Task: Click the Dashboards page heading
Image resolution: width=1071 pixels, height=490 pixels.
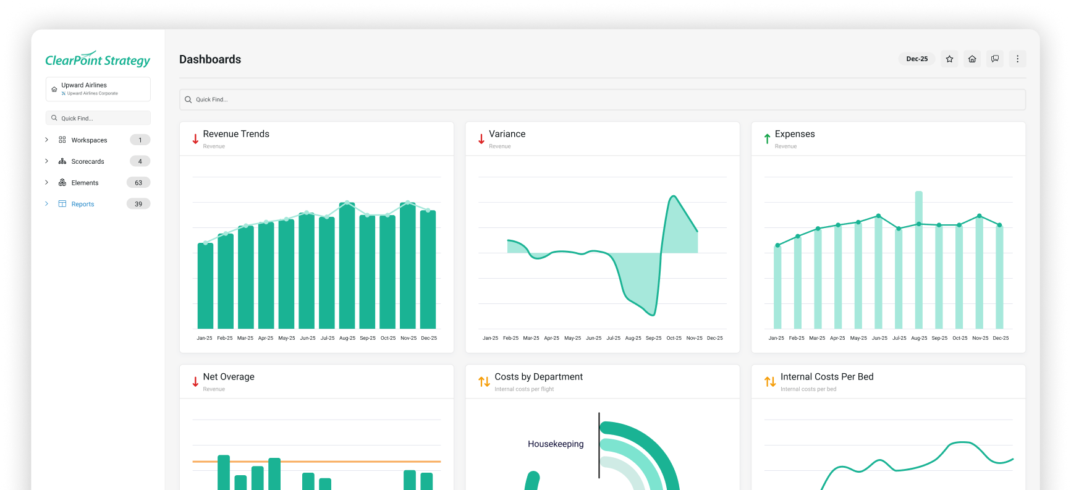Action: (210, 59)
